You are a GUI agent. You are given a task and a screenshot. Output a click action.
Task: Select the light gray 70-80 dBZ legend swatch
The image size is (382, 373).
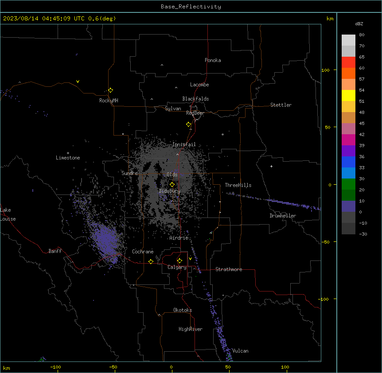tap(348, 40)
